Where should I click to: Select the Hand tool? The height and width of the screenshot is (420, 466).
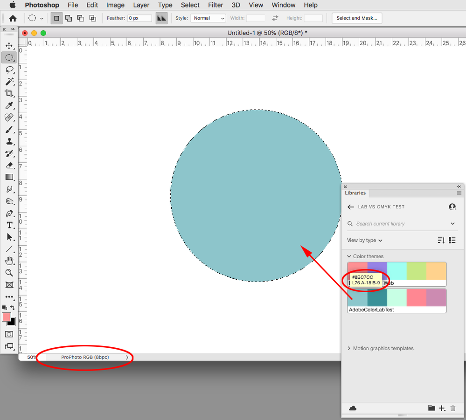pyautogui.click(x=9, y=261)
